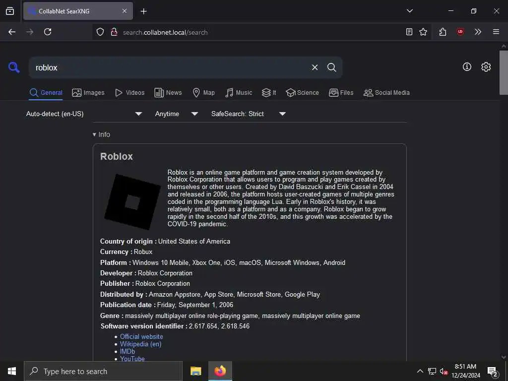
Task: Open SafeSearch Strict dropdown
Action: click(249, 114)
